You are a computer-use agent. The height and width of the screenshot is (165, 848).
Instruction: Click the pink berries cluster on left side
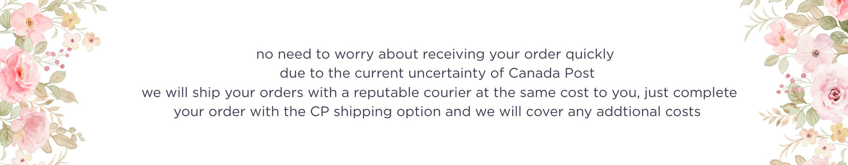[57, 59]
